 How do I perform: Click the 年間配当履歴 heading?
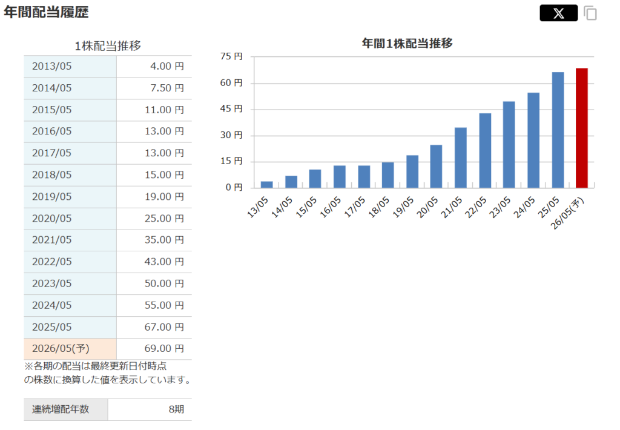[x=46, y=12]
